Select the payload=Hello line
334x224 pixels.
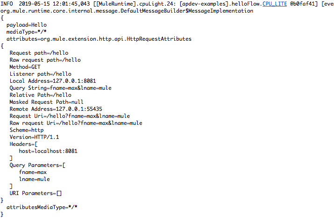[27, 25]
